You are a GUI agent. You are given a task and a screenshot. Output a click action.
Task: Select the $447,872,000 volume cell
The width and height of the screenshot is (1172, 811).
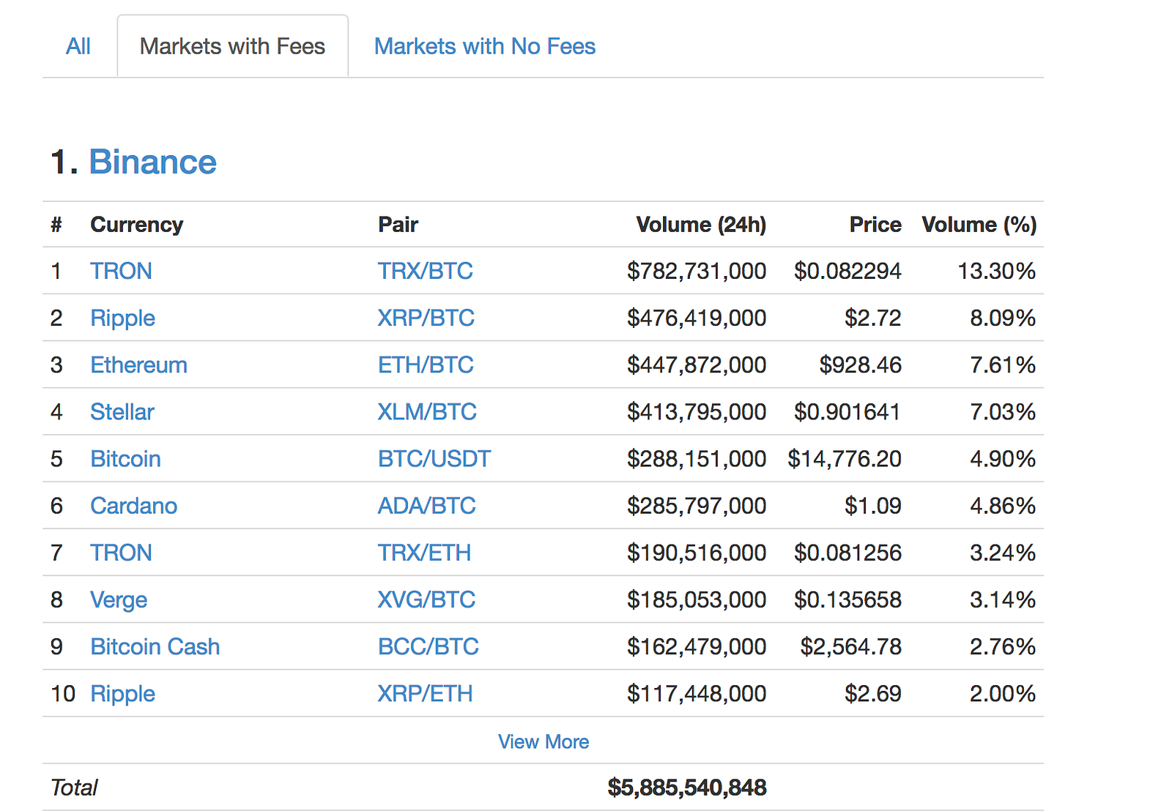(x=697, y=365)
